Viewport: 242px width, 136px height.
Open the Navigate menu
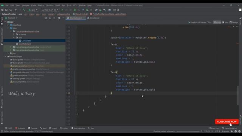click(x=25, y=5)
